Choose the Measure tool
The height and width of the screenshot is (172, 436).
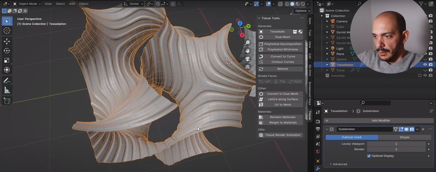pos(7,90)
